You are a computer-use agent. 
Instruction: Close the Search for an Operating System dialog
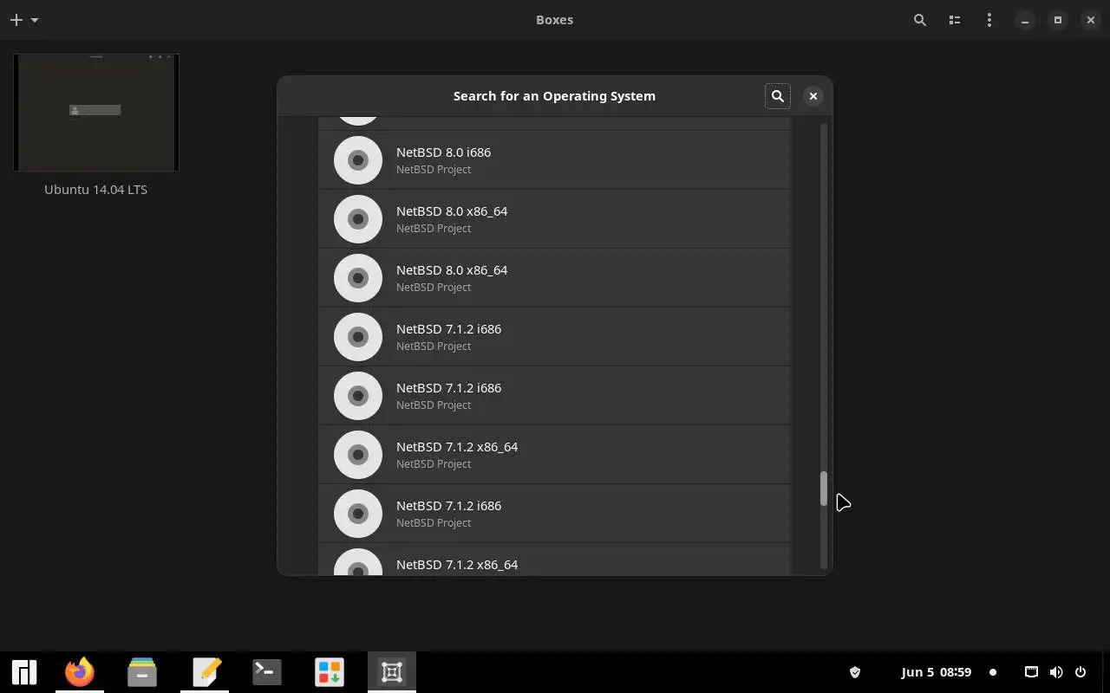(813, 96)
